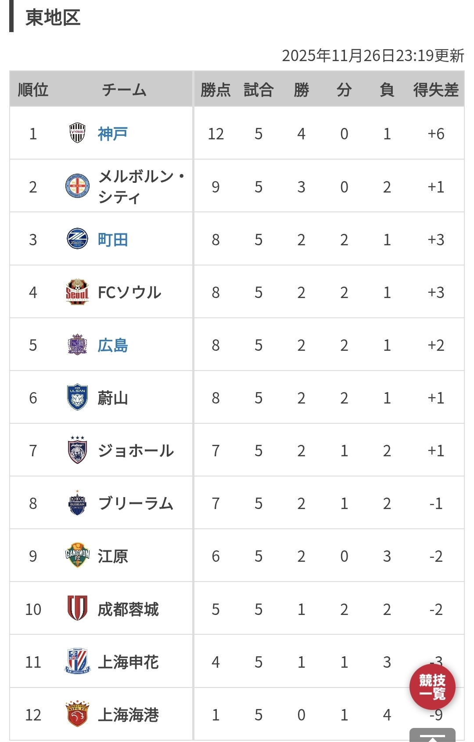
Task: Click the Melbourne City club crest
Action: point(77,186)
